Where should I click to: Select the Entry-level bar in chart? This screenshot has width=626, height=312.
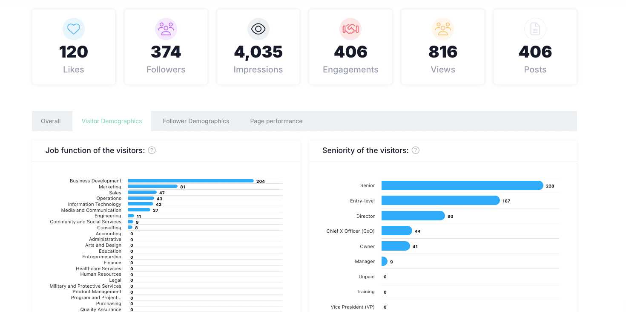440,200
